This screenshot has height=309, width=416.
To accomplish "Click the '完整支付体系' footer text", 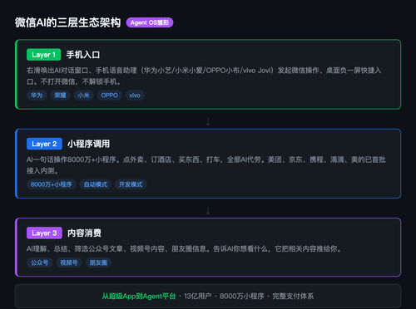I will (293, 297).
